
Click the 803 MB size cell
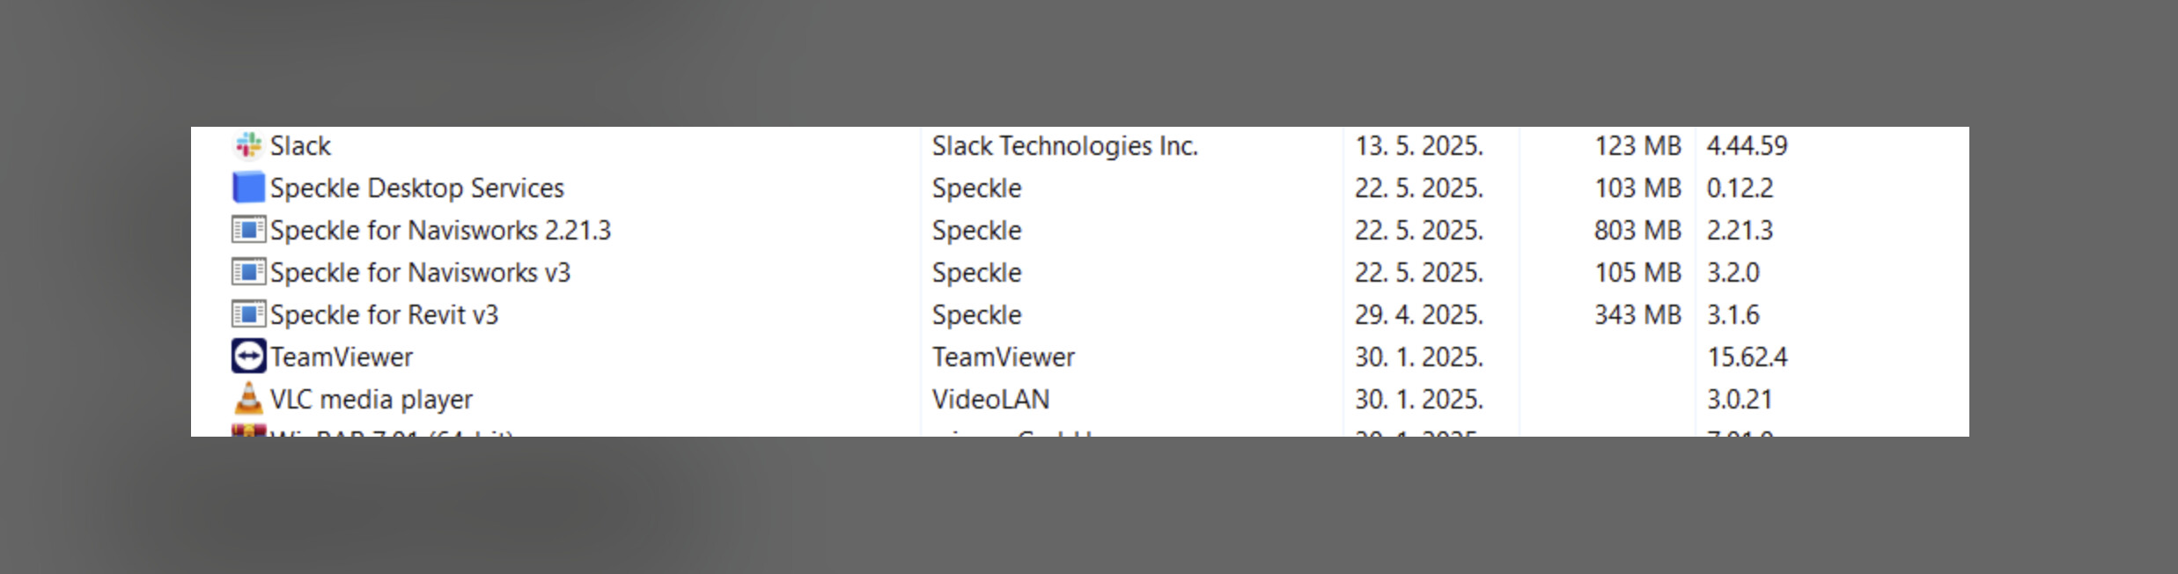click(x=1637, y=230)
